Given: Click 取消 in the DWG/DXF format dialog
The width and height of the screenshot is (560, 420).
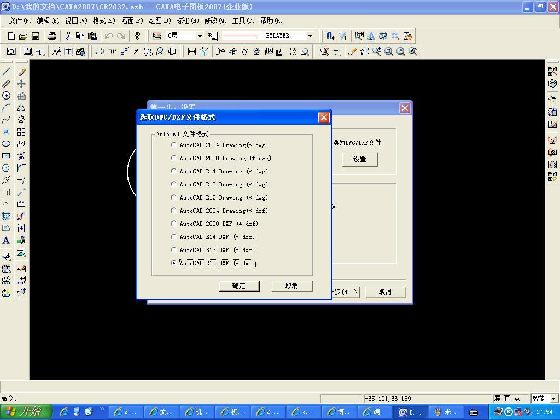Looking at the screenshot, I should tap(292, 285).
